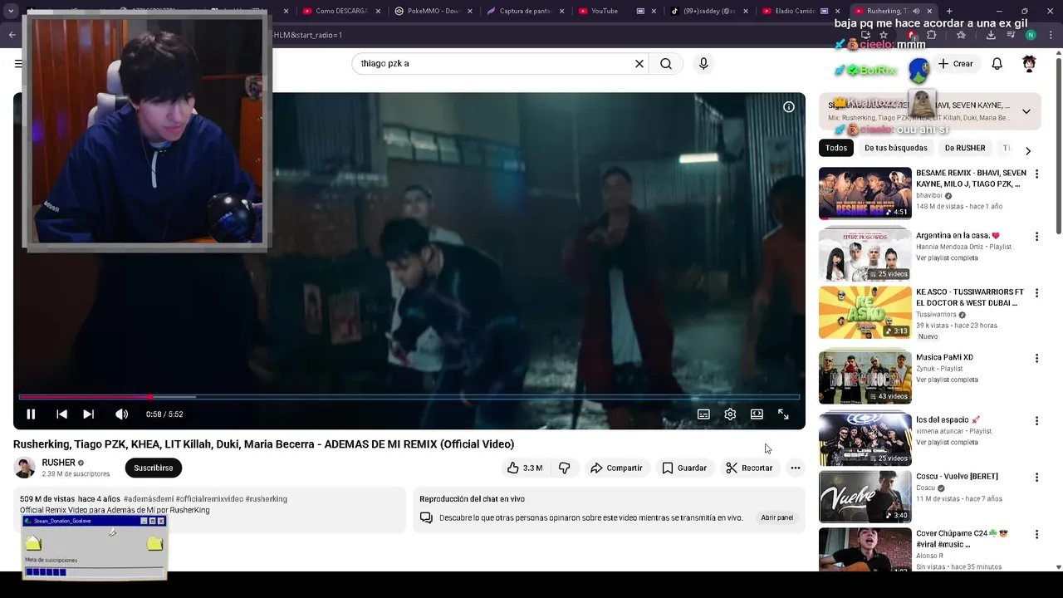This screenshot has width=1063, height=598.
Task: Select De RUSHER filter chip
Action: [965, 148]
